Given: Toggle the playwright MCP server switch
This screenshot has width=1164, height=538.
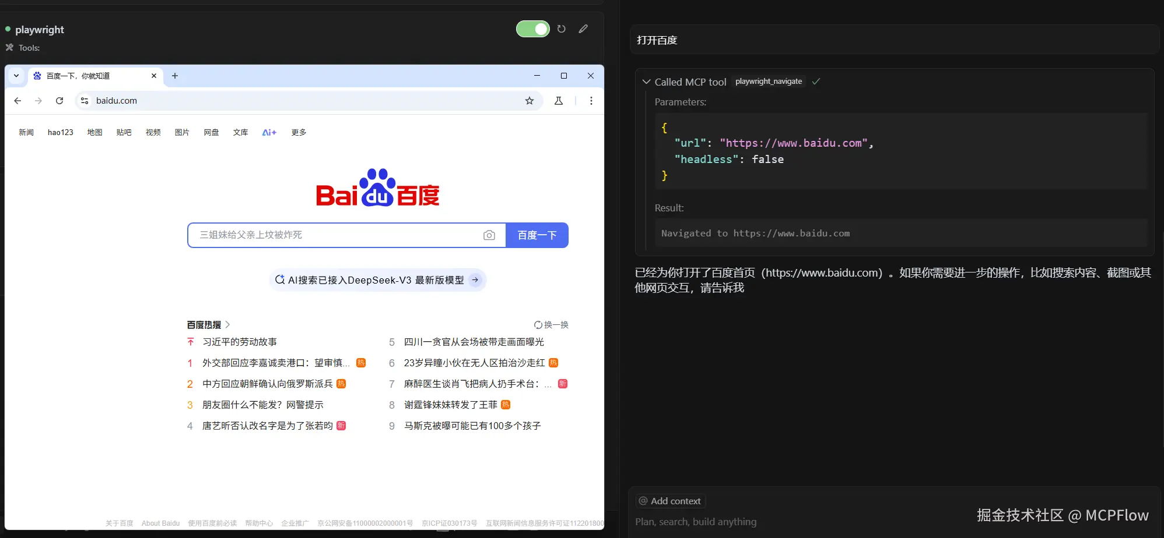Looking at the screenshot, I should click(533, 29).
